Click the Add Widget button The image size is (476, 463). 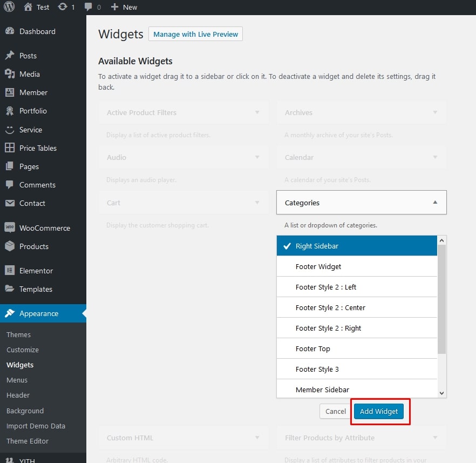pos(379,411)
